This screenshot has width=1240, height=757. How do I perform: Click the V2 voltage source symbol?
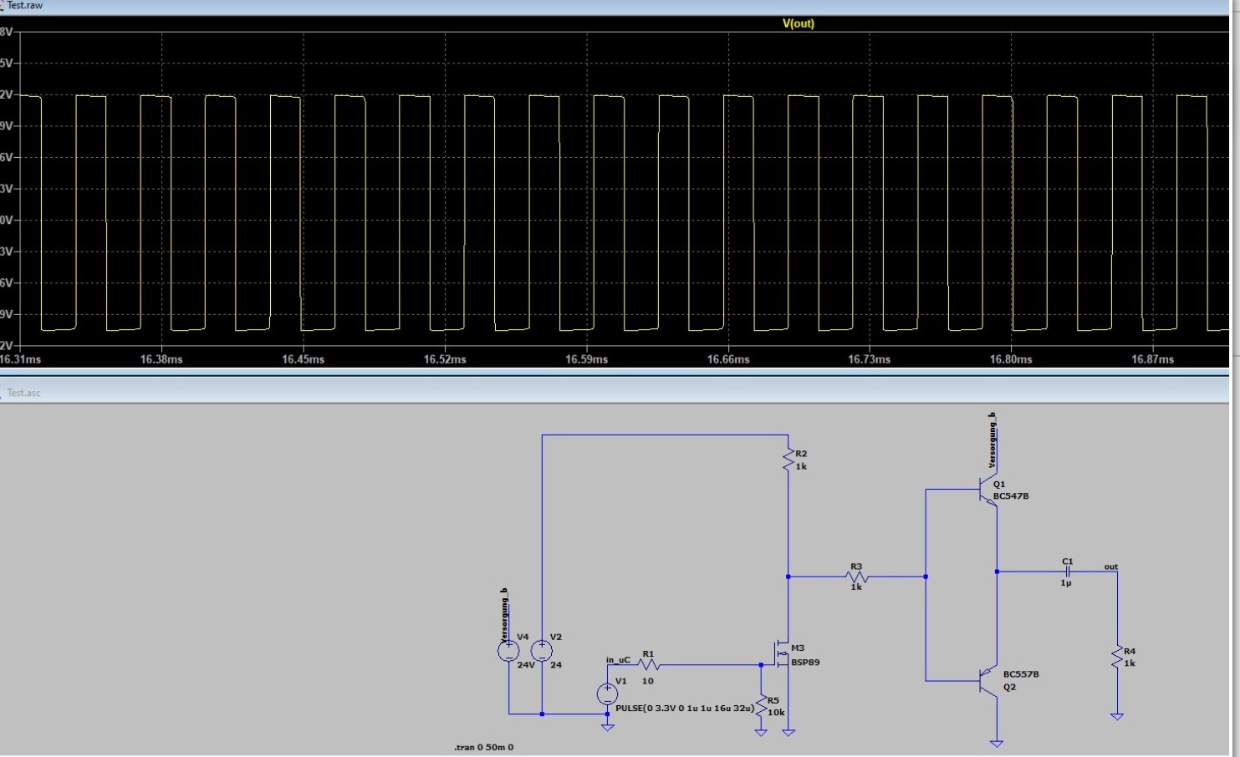click(x=542, y=651)
